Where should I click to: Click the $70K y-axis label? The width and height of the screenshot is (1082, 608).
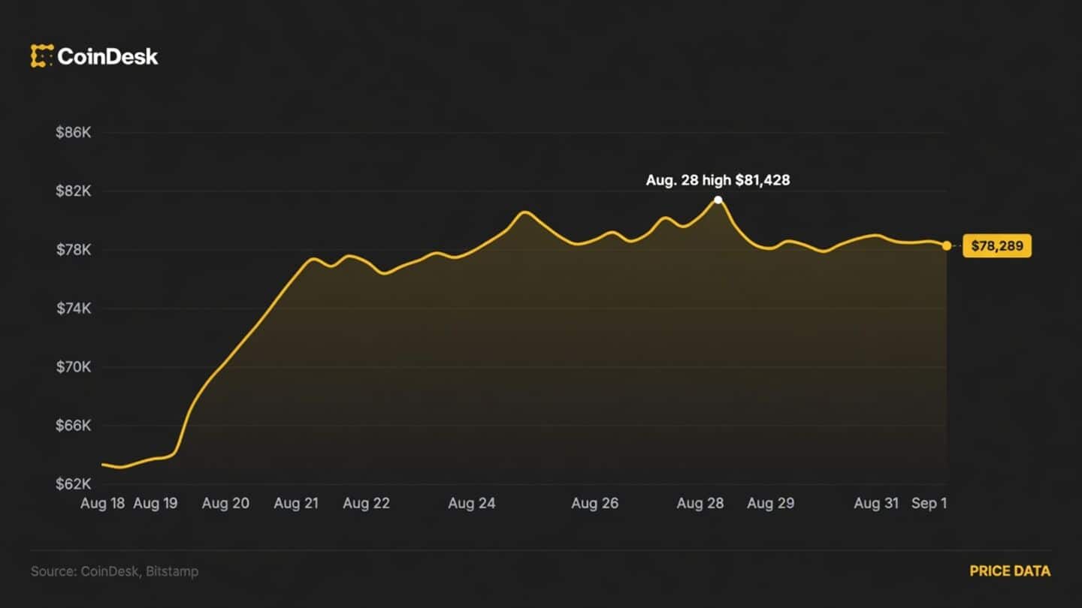click(73, 367)
